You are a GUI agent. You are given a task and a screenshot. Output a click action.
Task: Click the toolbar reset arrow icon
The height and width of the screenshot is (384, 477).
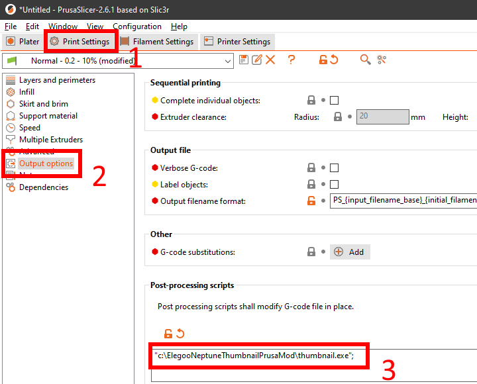pos(334,60)
